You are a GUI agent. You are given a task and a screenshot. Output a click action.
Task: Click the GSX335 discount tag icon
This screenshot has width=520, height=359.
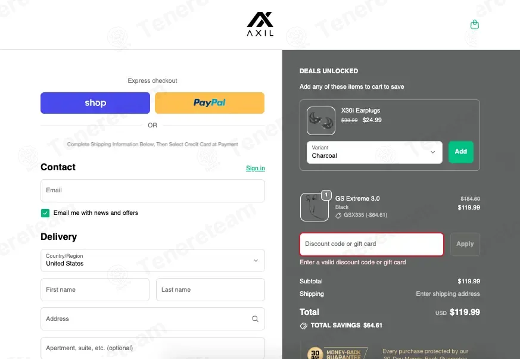(x=338, y=216)
